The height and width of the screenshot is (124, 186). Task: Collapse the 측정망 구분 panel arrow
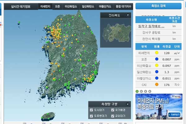click(x=128, y=104)
